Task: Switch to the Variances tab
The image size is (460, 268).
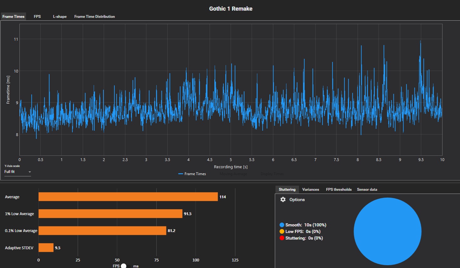Action: (311, 190)
